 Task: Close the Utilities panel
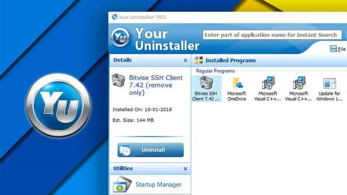coord(186,169)
